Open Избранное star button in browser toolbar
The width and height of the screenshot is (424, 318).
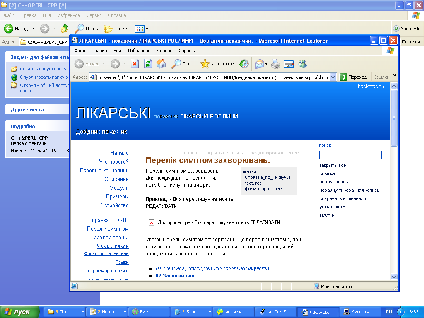point(217,64)
